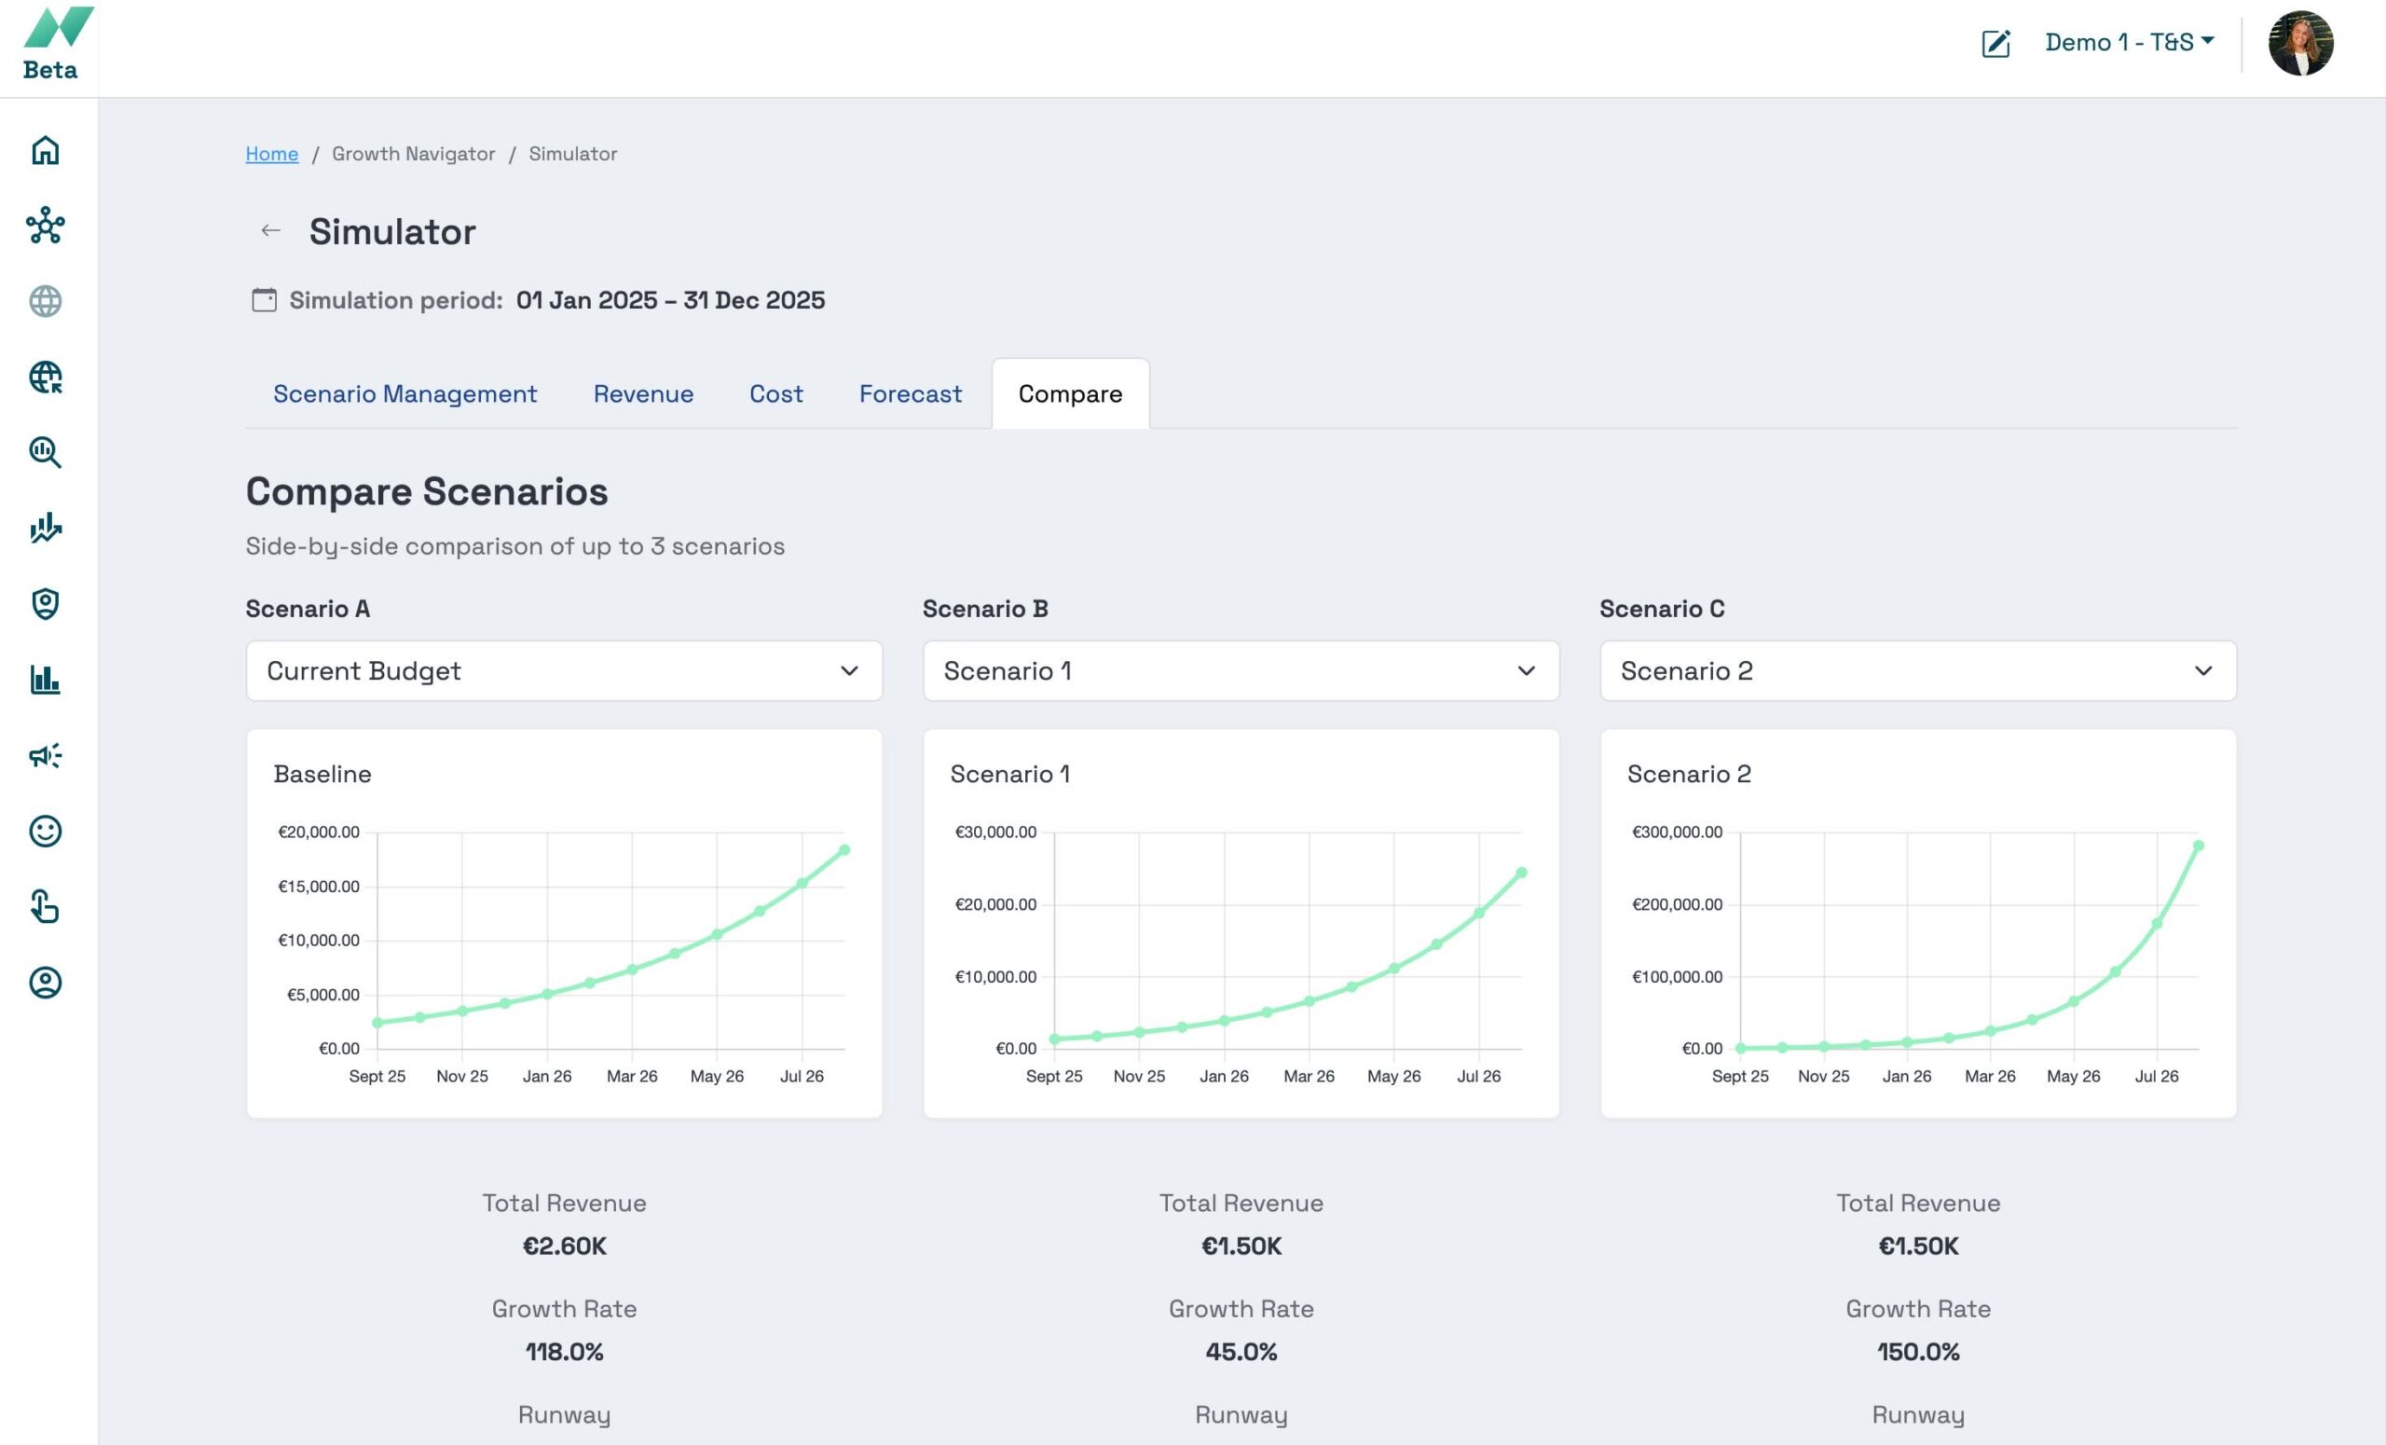Click the back arrow beside Simulator
The image size is (2386, 1445).
(x=270, y=230)
